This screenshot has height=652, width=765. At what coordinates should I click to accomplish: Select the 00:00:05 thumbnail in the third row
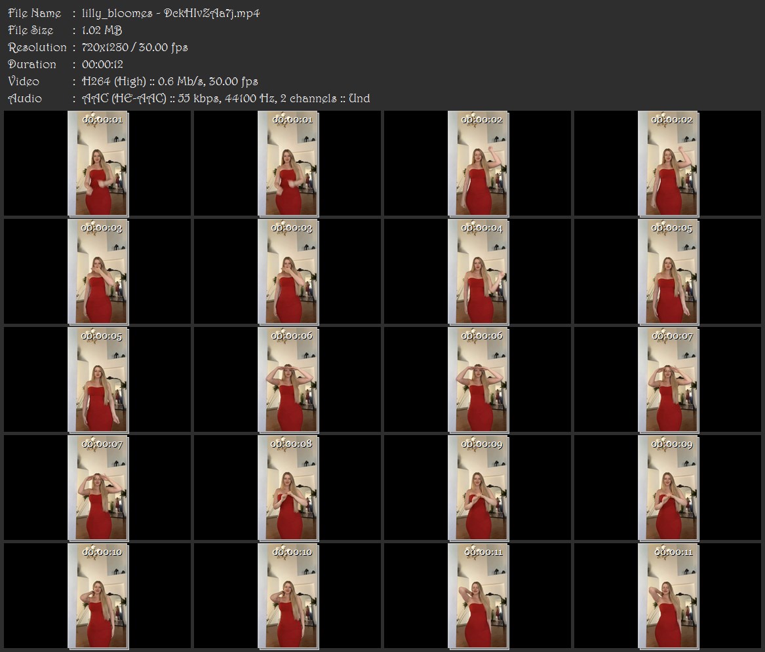coord(98,379)
